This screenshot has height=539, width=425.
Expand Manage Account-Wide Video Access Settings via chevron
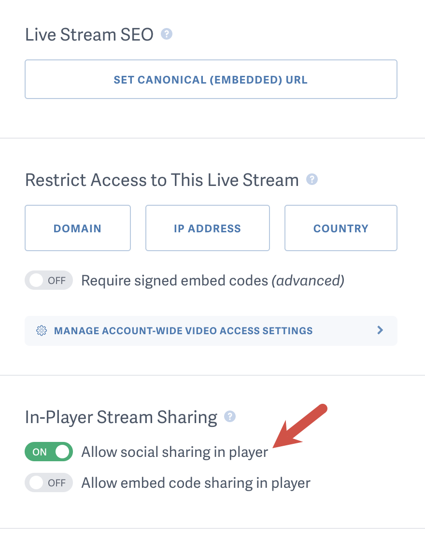coord(380,330)
